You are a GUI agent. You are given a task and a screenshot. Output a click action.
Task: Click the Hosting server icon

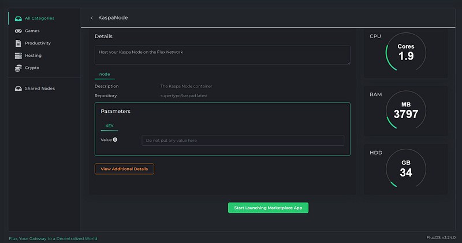click(x=18, y=56)
